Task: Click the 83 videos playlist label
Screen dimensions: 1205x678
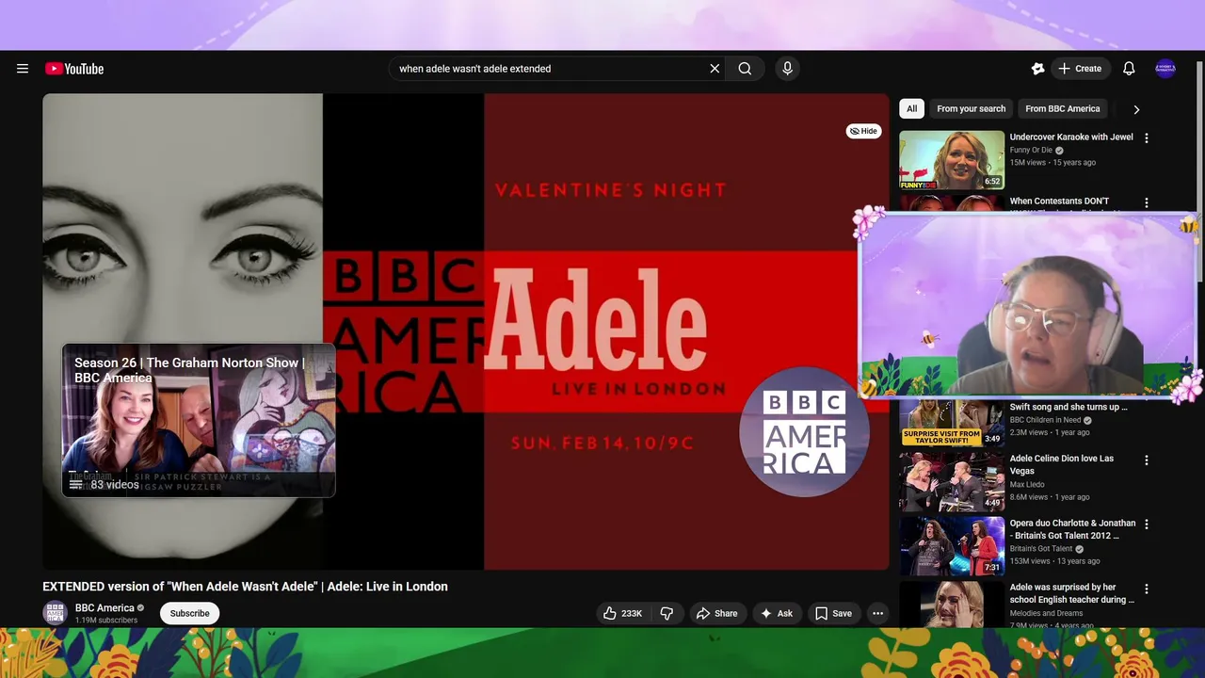Action: point(115,485)
